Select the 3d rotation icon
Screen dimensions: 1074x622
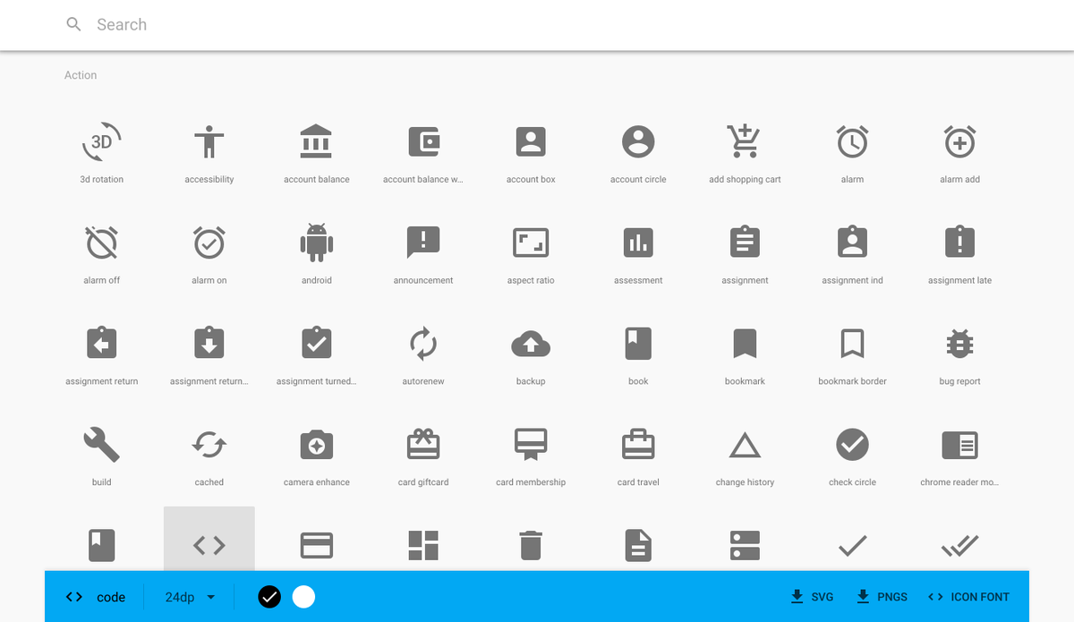click(101, 141)
